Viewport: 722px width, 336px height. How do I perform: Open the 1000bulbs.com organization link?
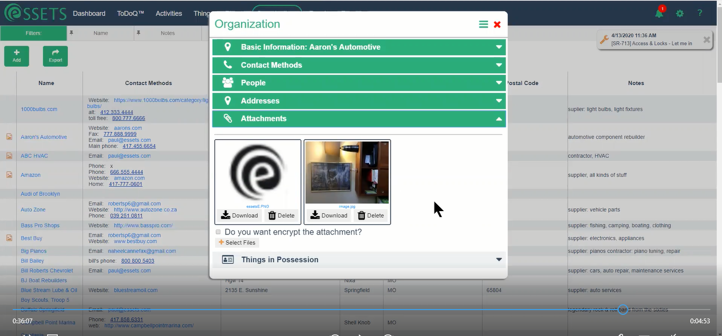click(39, 109)
